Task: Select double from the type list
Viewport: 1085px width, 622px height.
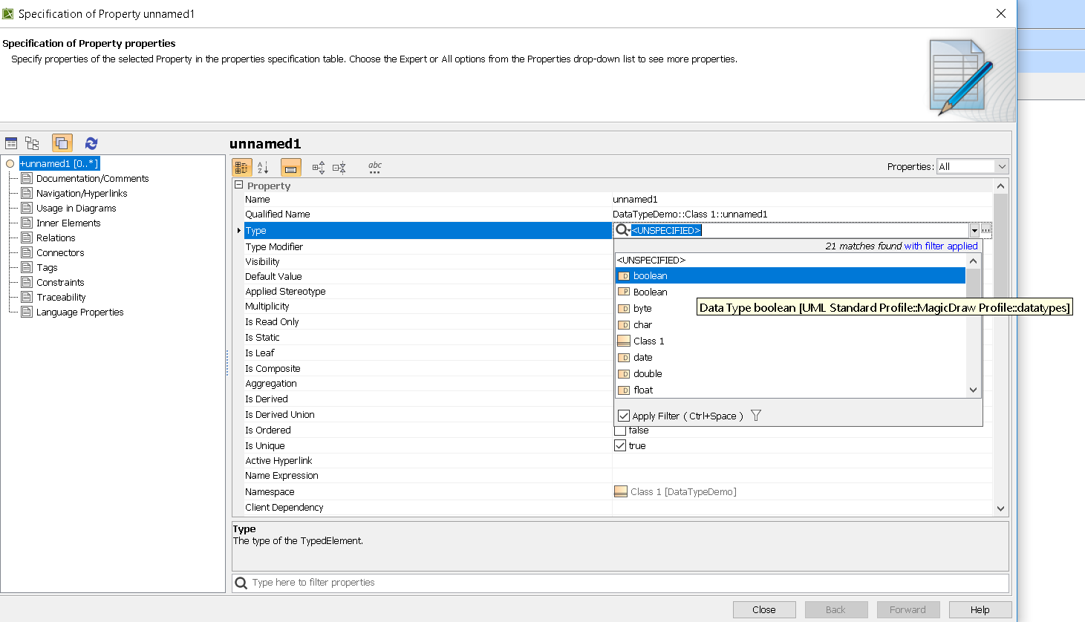Action: tap(648, 373)
